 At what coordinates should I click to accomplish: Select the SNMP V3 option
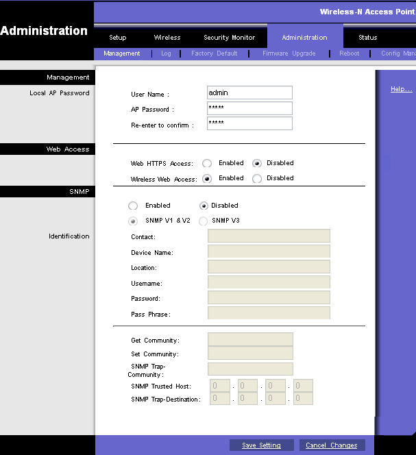(204, 221)
